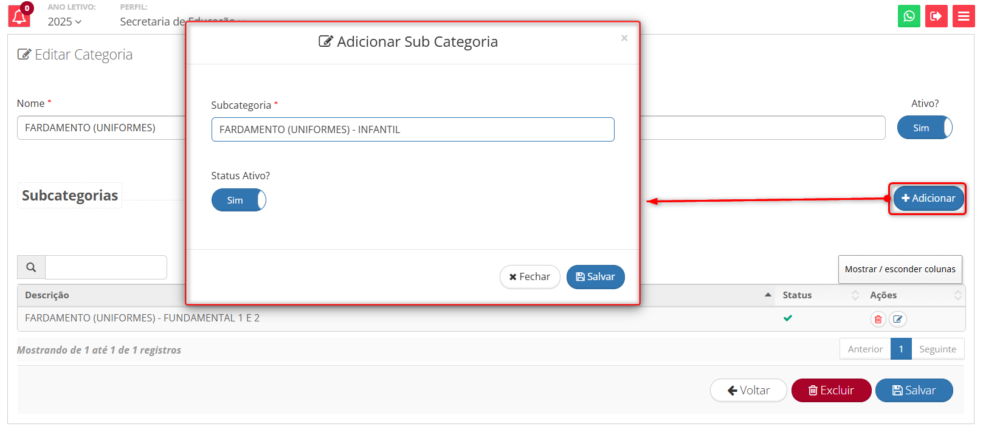Image resolution: width=983 pixels, height=432 pixels.
Task: Click the edit pencil icon in Ações
Action: [898, 319]
